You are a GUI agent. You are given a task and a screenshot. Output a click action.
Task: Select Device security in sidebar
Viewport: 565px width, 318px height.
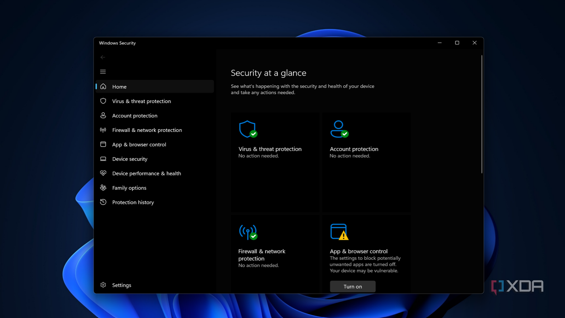pyautogui.click(x=155, y=159)
